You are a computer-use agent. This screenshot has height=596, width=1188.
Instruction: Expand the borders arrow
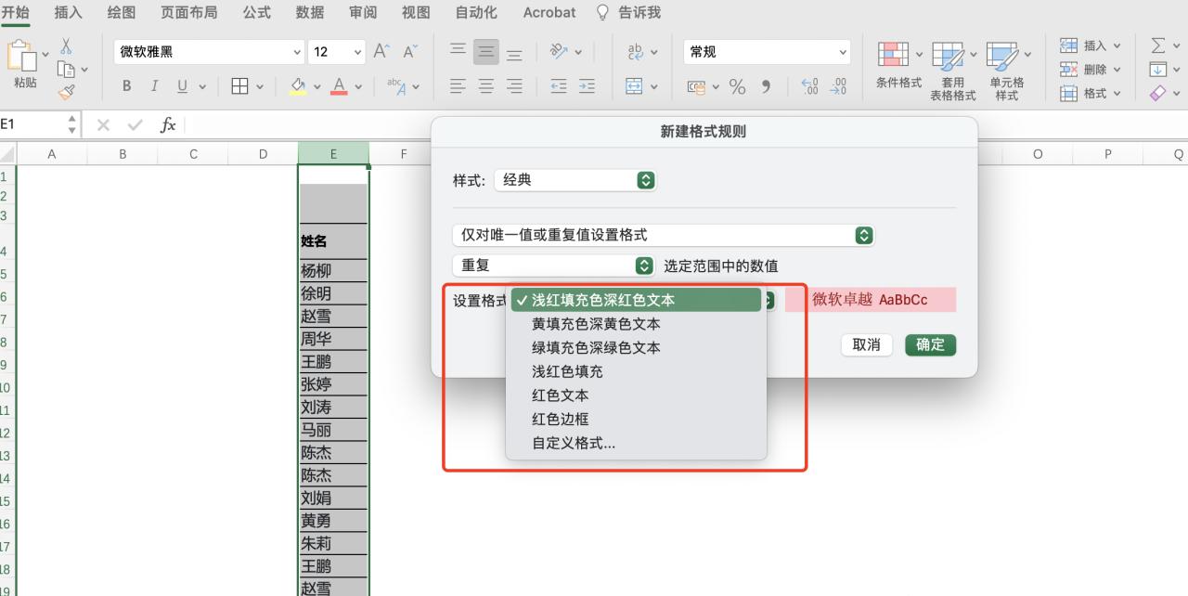[x=260, y=86]
